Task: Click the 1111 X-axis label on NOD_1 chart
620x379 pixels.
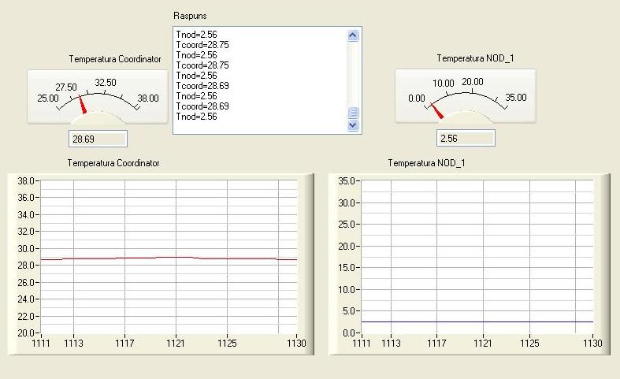Action: click(362, 343)
